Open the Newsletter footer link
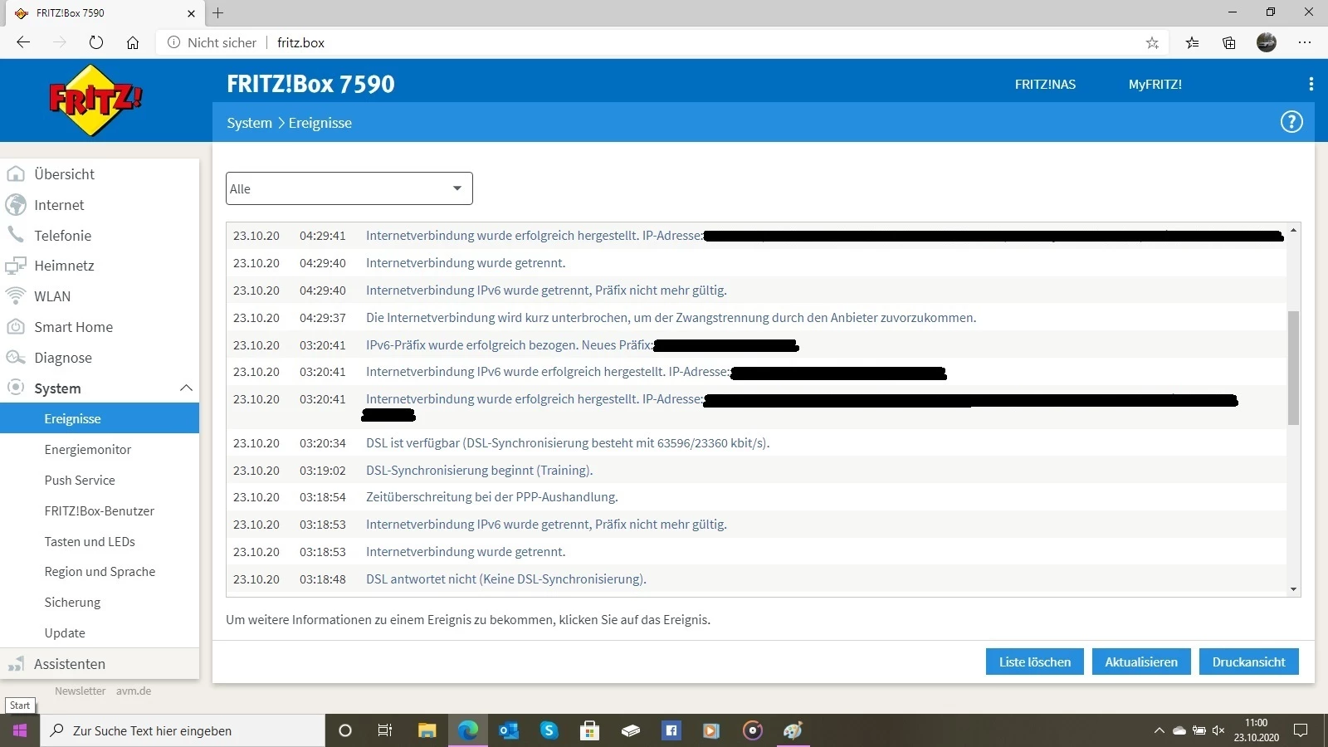1328x747 pixels. click(80, 691)
